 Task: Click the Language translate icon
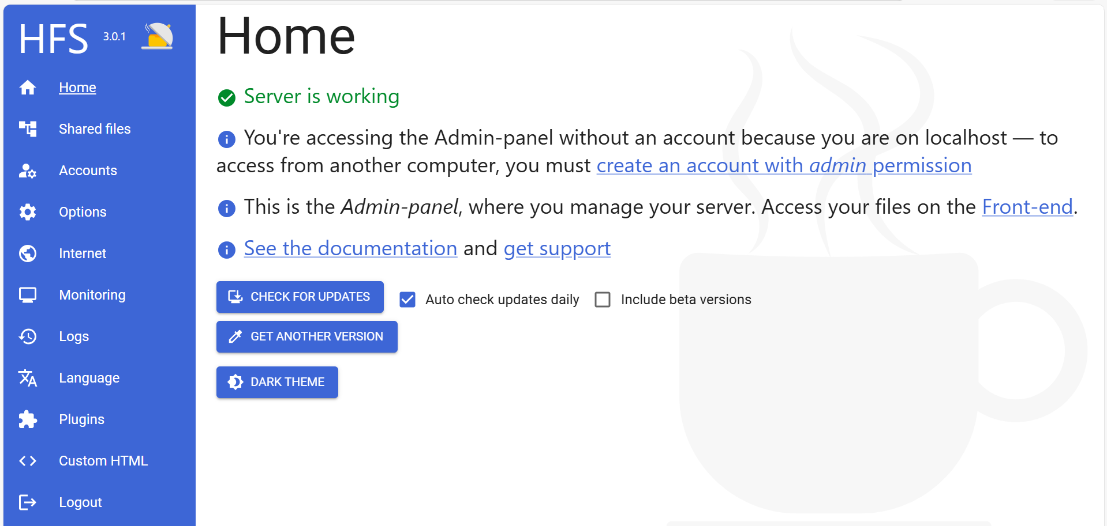coord(28,378)
